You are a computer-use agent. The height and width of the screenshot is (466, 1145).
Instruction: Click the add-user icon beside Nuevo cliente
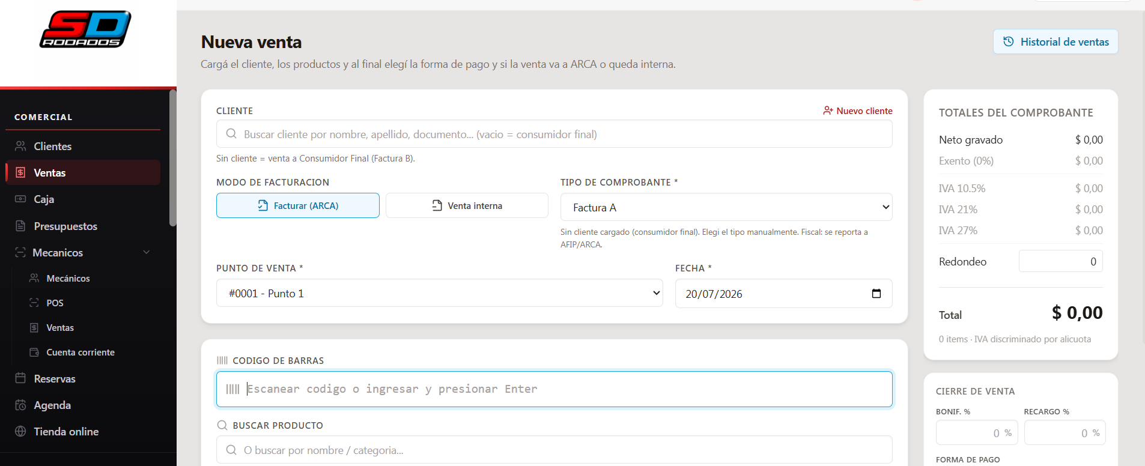coord(828,110)
